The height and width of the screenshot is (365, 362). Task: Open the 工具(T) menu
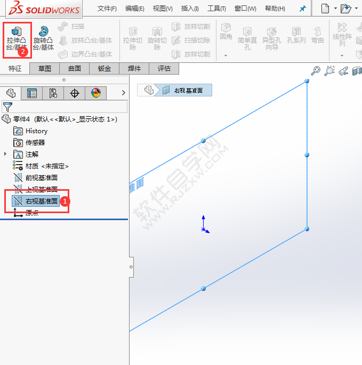pyautogui.click(x=216, y=9)
